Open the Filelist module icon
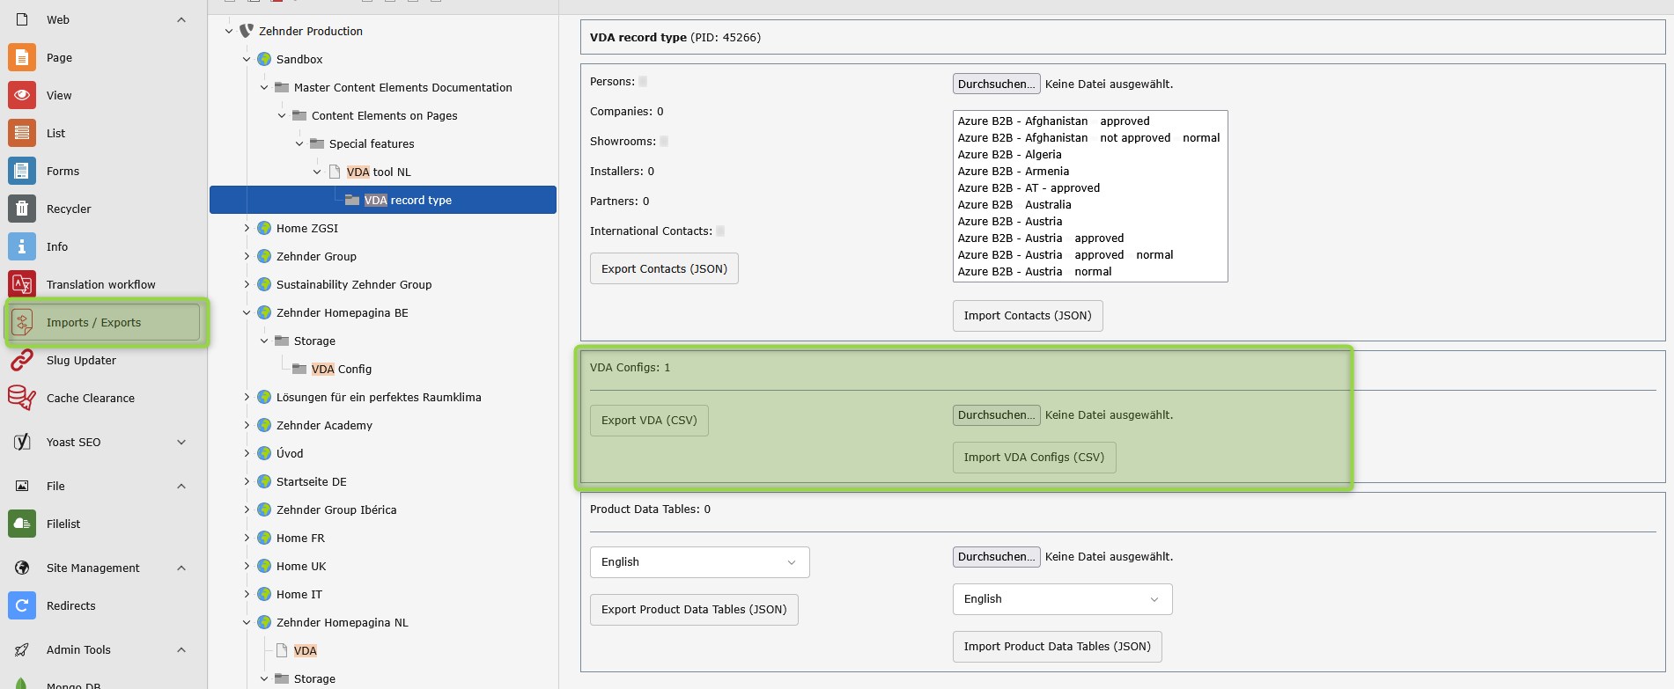Viewport: 1674px width, 689px height. coord(22,524)
